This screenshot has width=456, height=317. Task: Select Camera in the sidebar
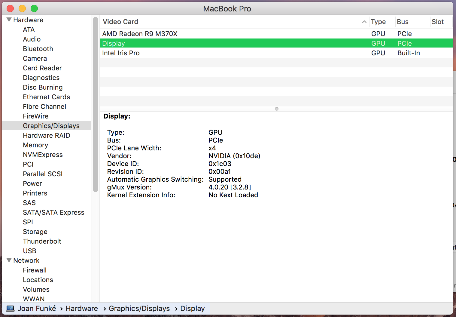pyautogui.click(x=35, y=58)
